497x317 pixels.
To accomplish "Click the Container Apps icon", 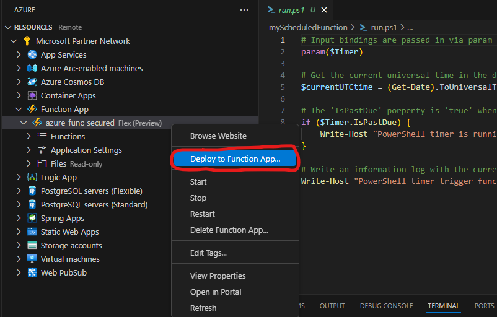I will tap(32, 95).
